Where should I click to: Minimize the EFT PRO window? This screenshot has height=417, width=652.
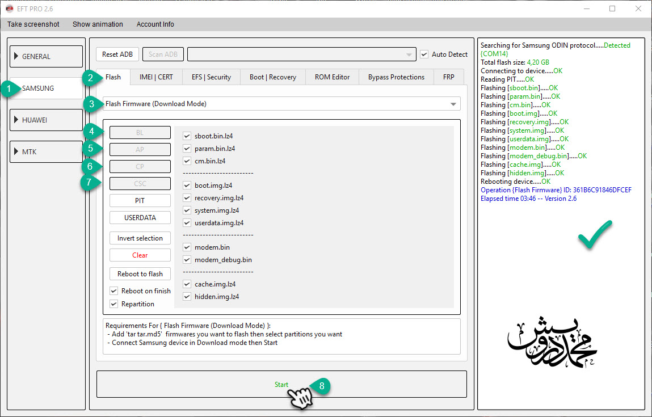pyautogui.click(x=587, y=9)
